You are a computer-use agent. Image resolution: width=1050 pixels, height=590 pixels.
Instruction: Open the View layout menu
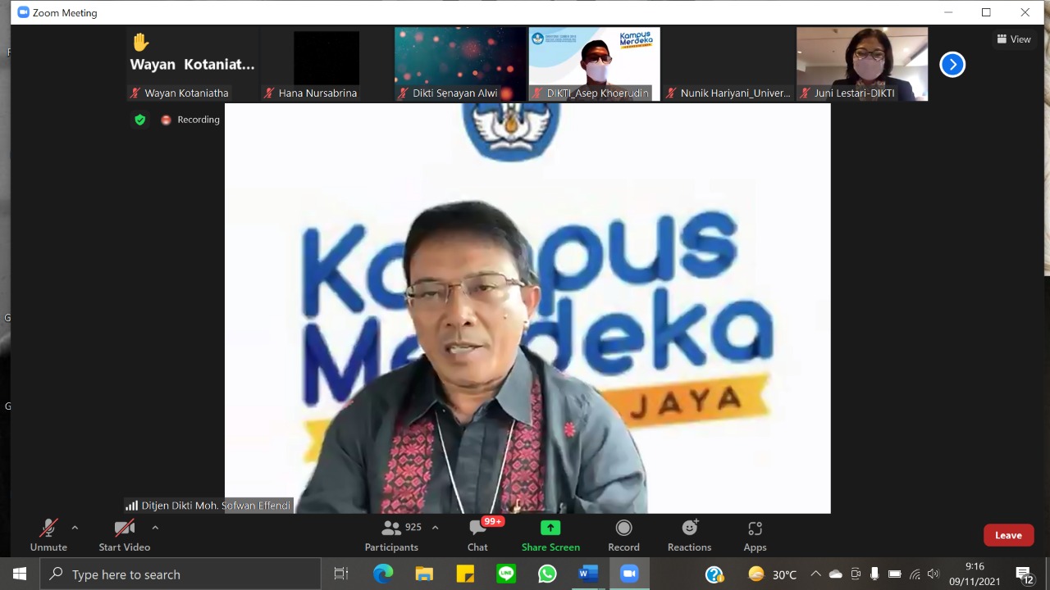point(1014,39)
